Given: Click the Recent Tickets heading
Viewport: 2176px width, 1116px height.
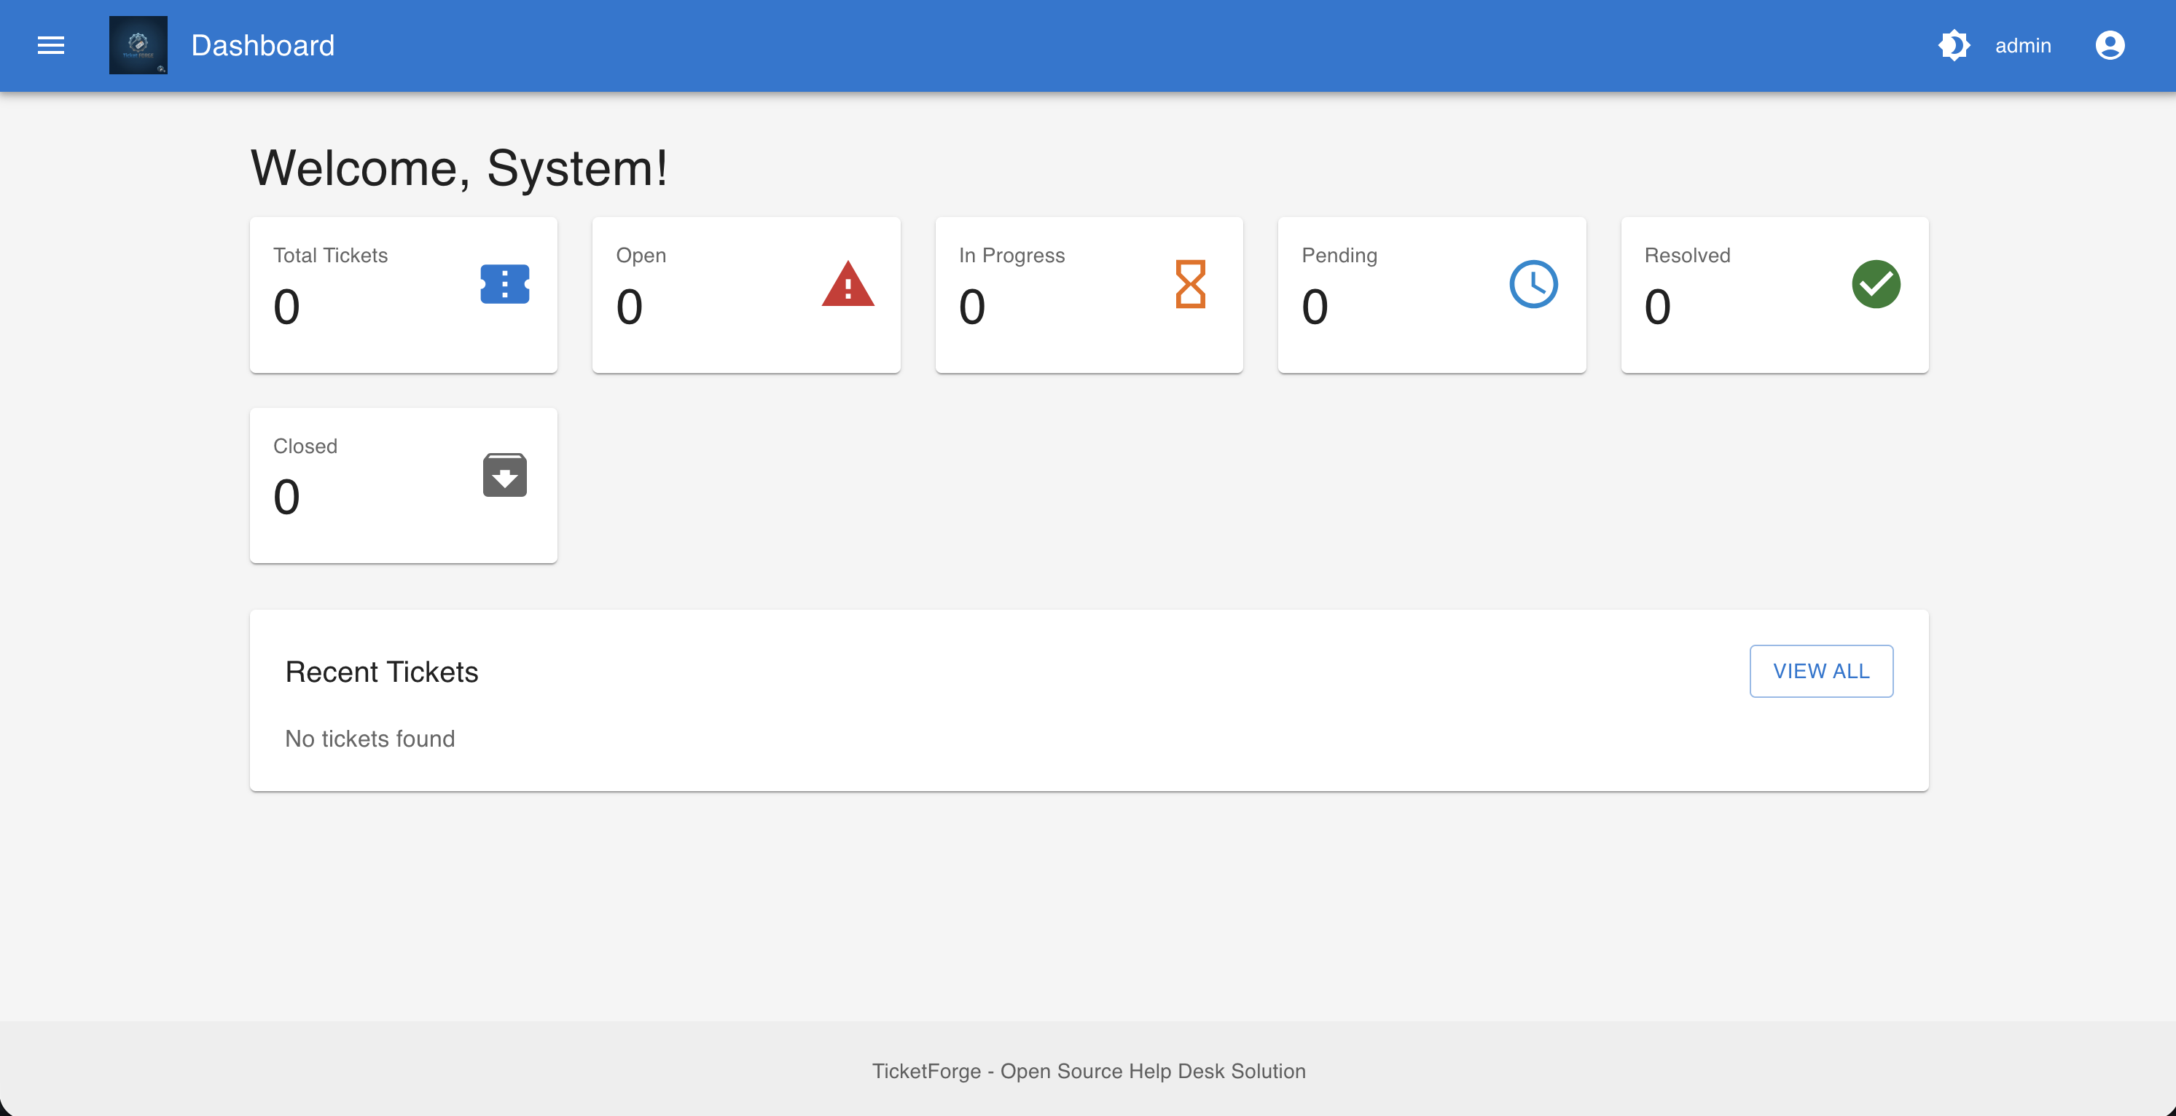Looking at the screenshot, I should 382,672.
